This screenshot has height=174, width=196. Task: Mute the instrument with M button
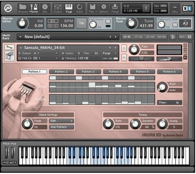coord(124,57)
